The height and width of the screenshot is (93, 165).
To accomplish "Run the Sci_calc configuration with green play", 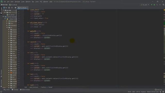I will [x=152, y=5].
